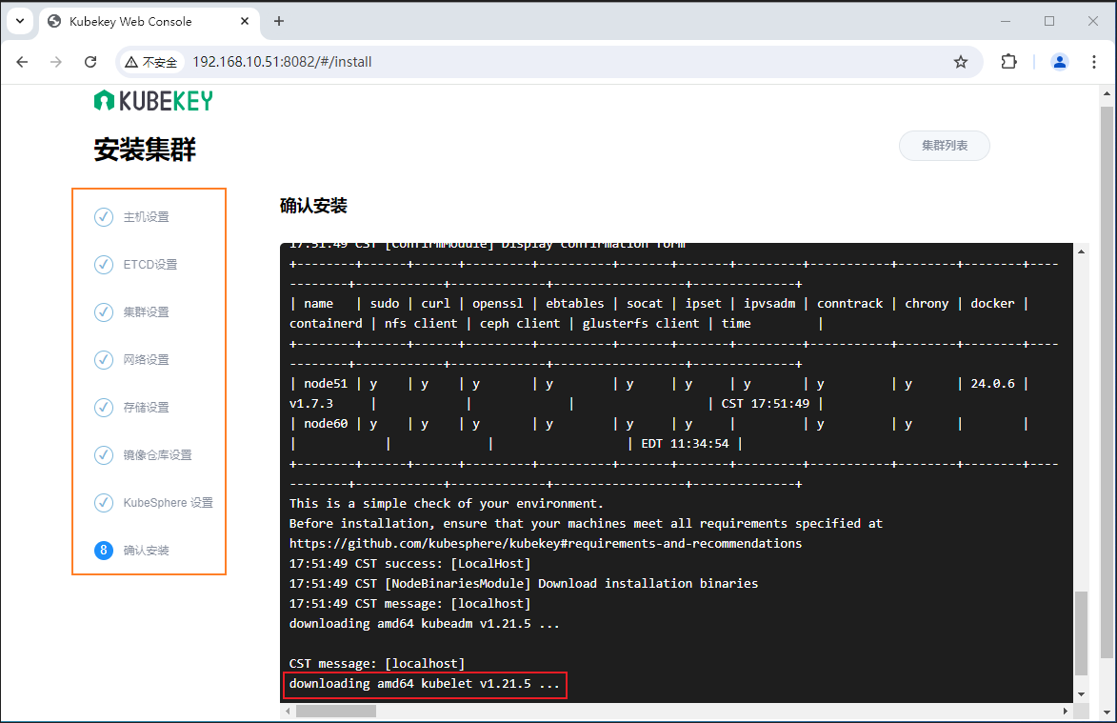
Task: Reload the page with refresh icon
Action: pos(90,62)
